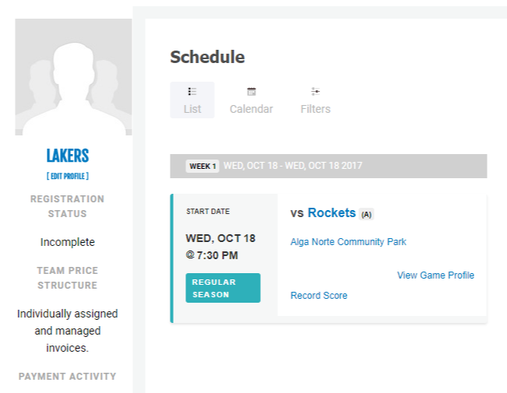Screen dimensions: 507x393
Task: Click the away (A) indicator badge
Action: (366, 214)
